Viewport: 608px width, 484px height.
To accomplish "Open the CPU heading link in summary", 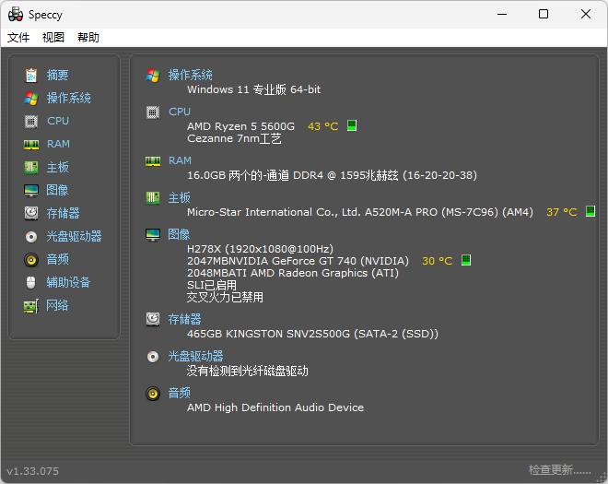I will pos(180,112).
